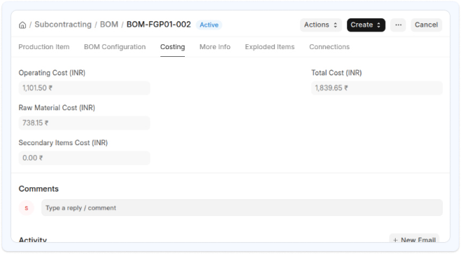461x254 pixels.
Task: Click the Active status badge
Action: 209,25
